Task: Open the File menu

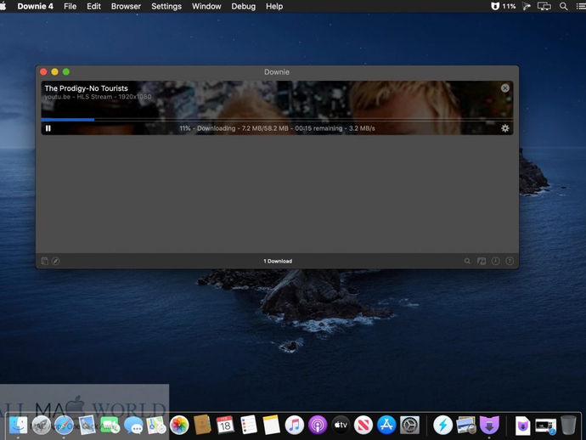Action: pos(70,6)
